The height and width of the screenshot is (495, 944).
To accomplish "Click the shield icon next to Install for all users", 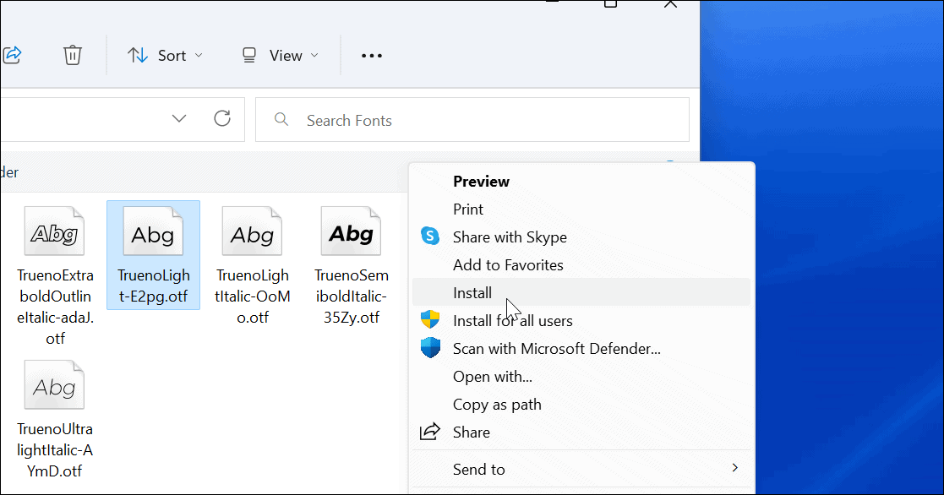I will 430,320.
